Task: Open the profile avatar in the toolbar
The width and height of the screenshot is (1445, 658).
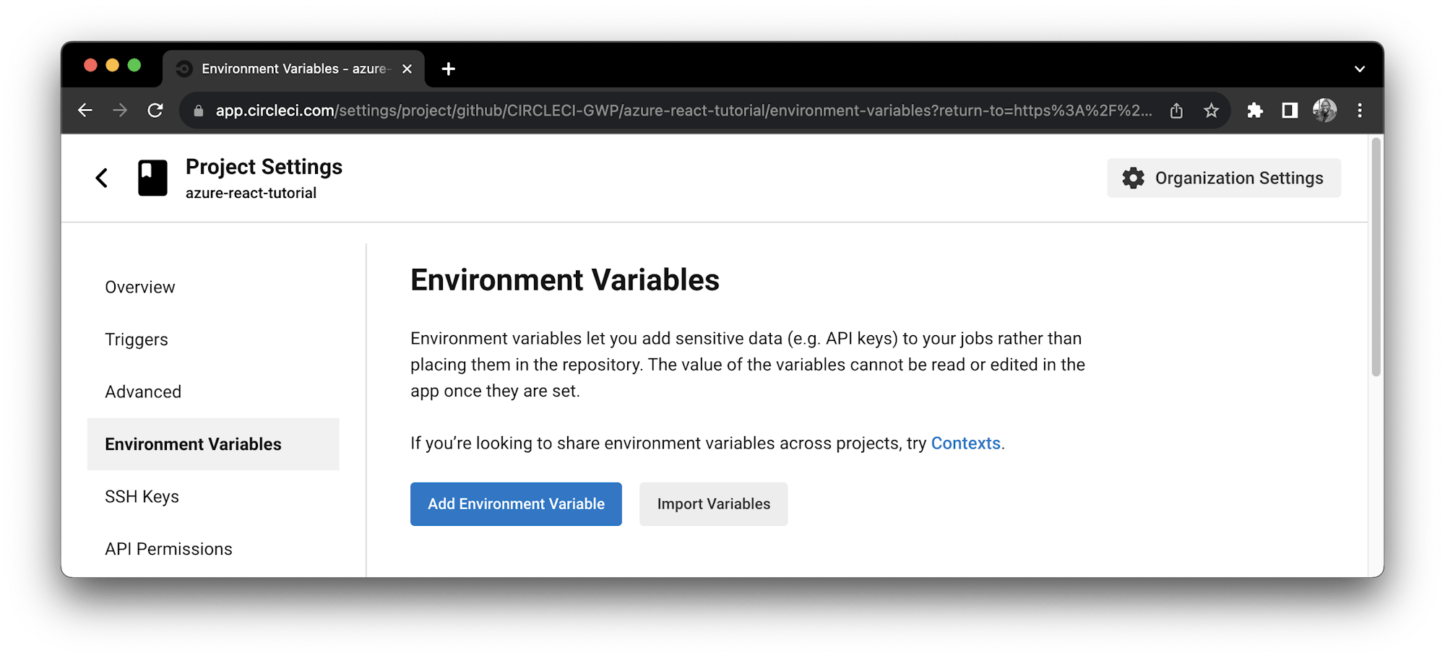Action: pyautogui.click(x=1324, y=110)
